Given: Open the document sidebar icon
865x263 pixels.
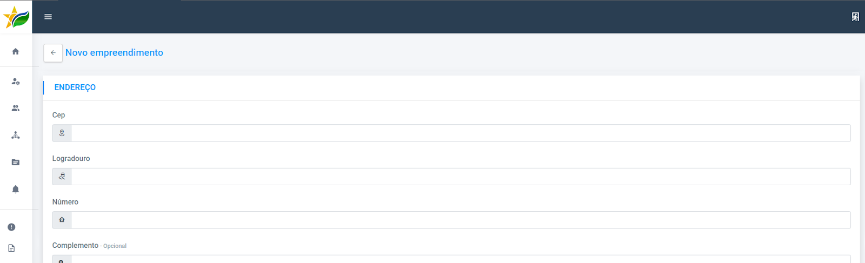Looking at the screenshot, I should click(11, 248).
